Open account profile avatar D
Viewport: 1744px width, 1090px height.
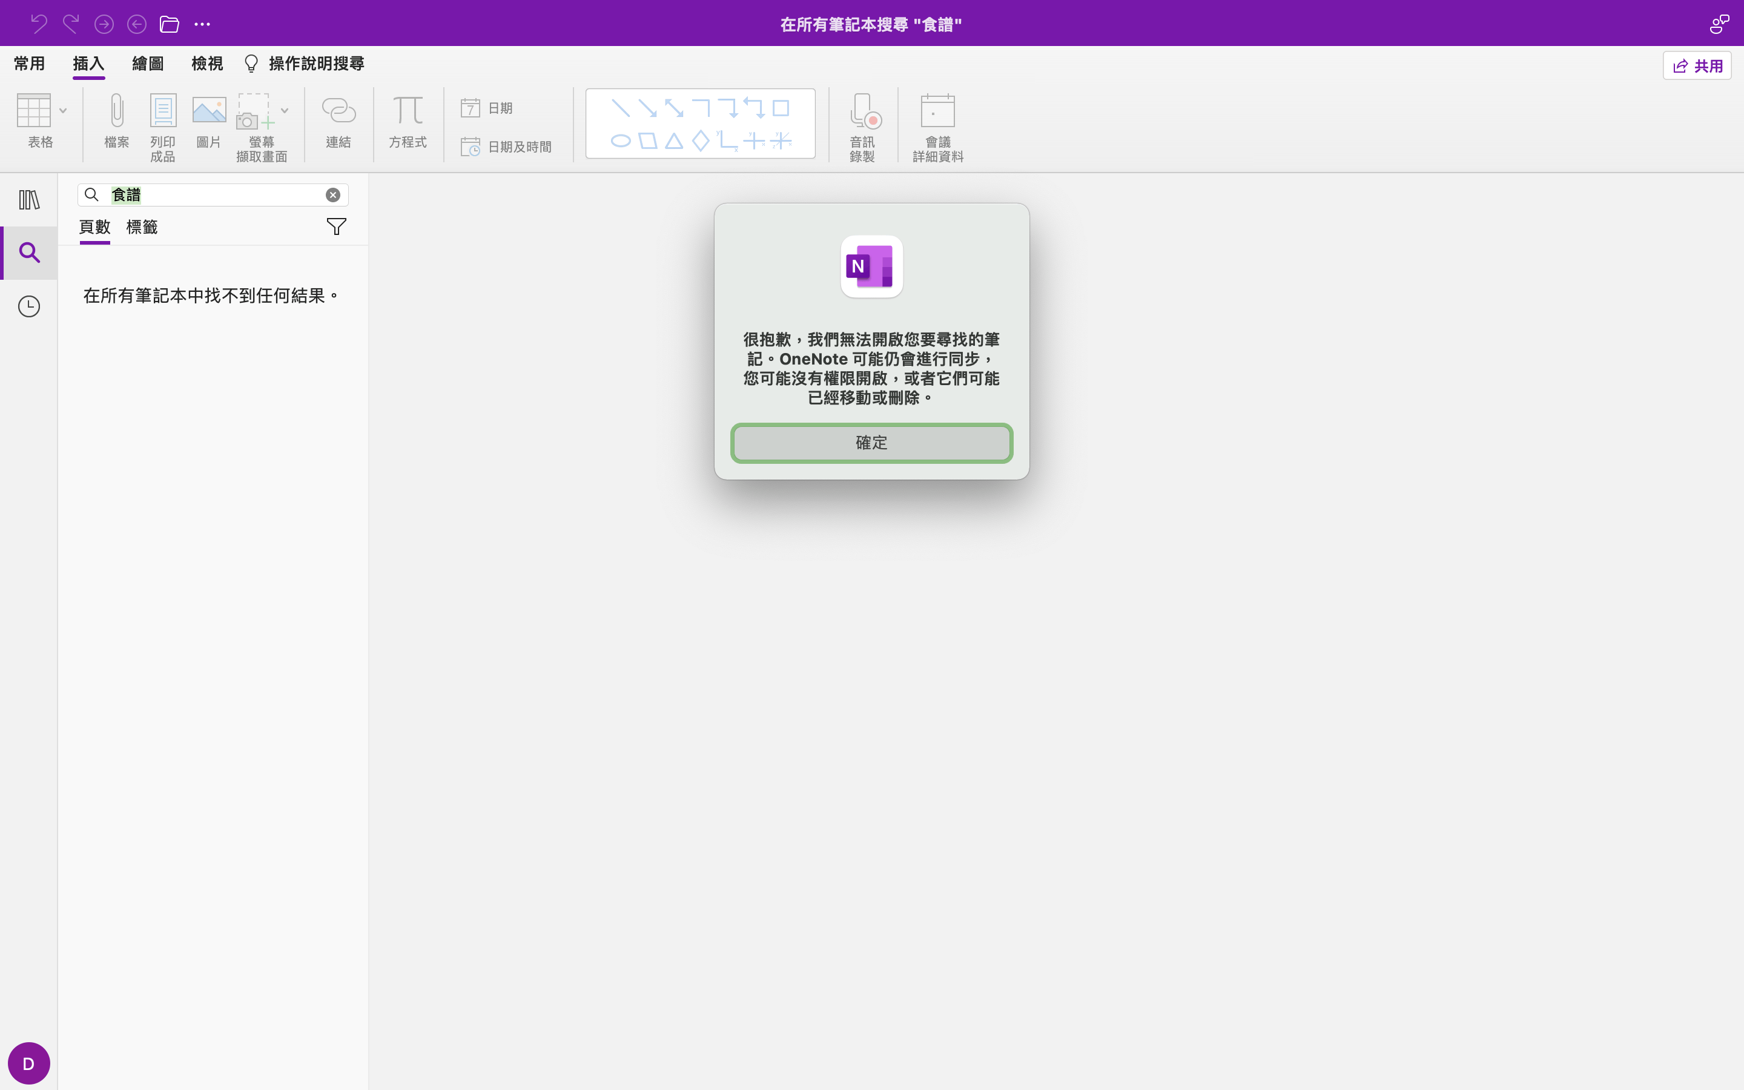tap(29, 1063)
